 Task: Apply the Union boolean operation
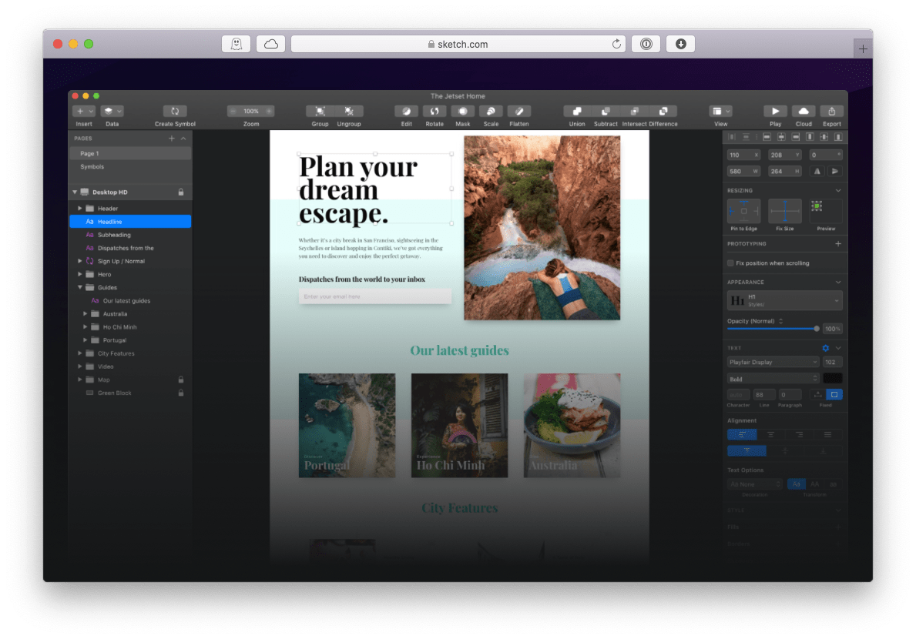point(577,111)
